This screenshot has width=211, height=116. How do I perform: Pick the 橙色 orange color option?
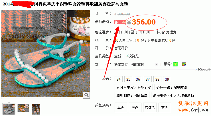(135, 107)
